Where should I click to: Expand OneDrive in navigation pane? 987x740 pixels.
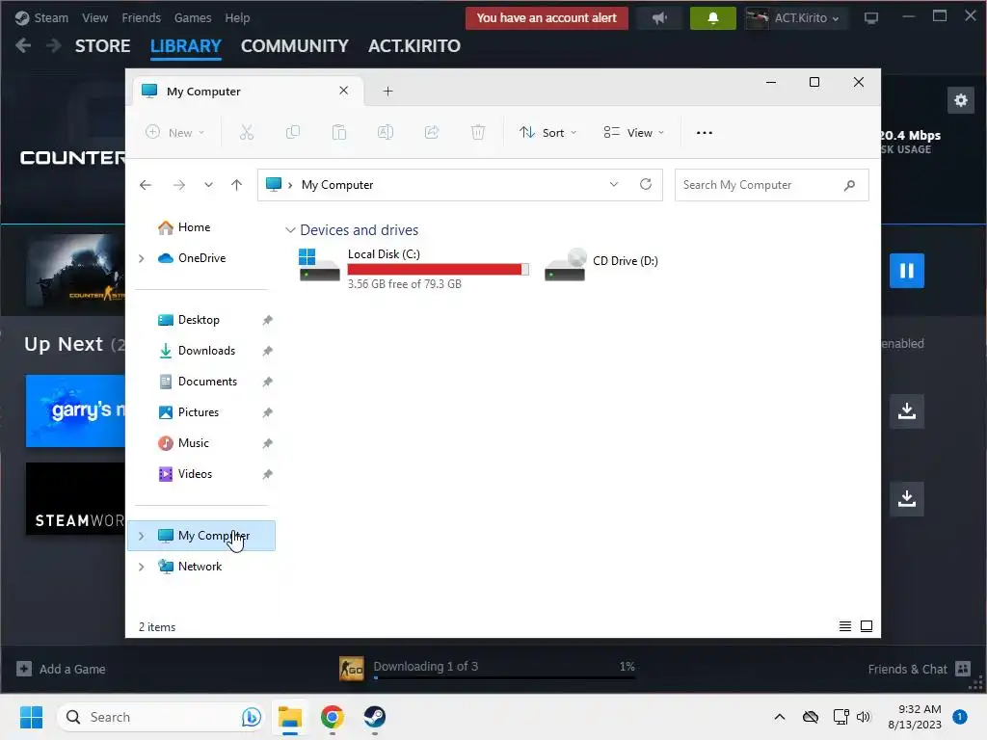[x=142, y=258]
